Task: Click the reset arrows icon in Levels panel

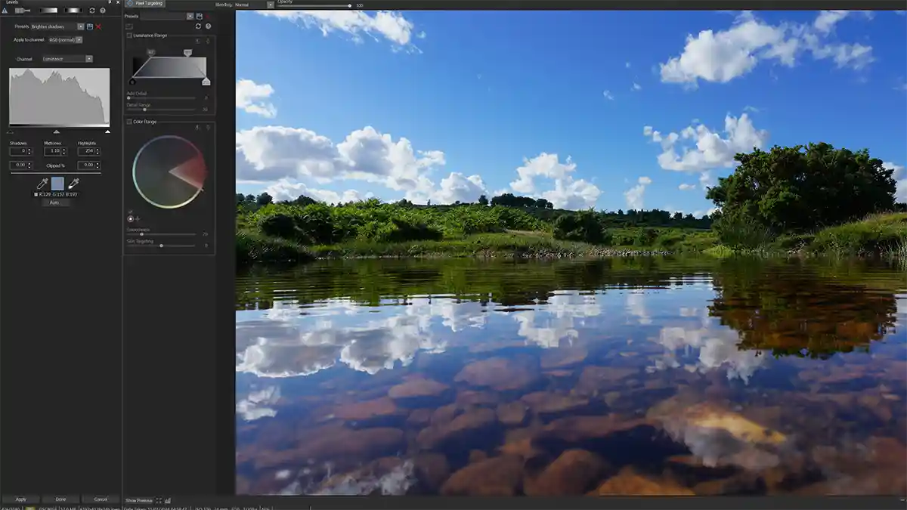Action: 92,11
